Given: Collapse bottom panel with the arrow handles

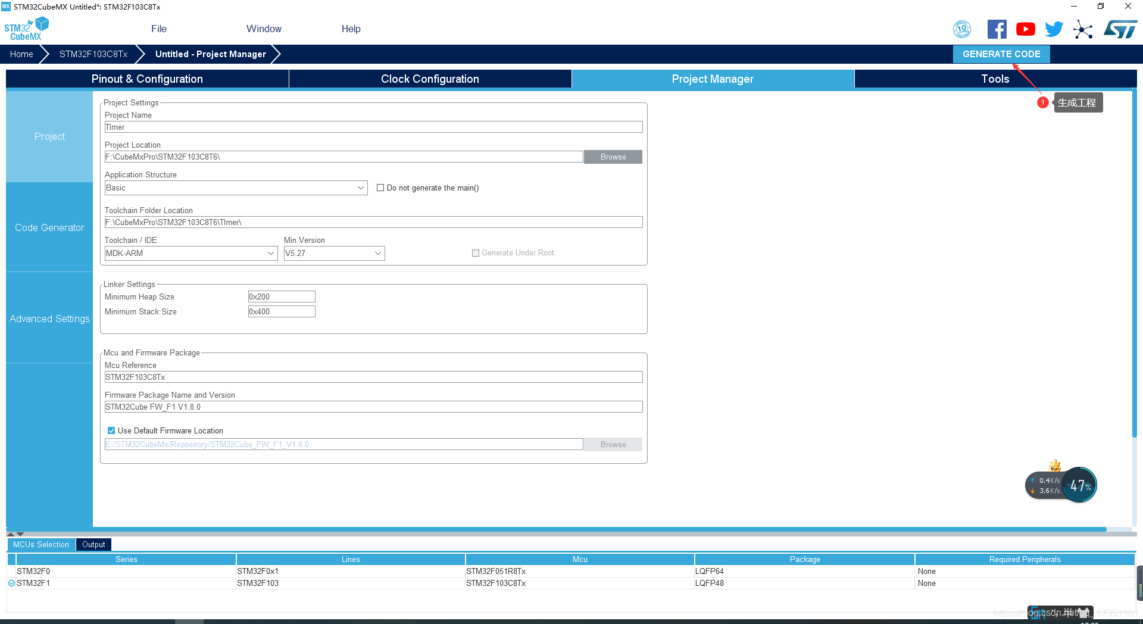Looking at the screenshot, I should [15, 534].
